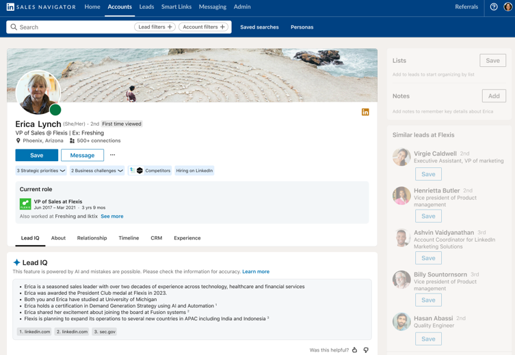Click the thumbs up feedback icon

(355, 350)
